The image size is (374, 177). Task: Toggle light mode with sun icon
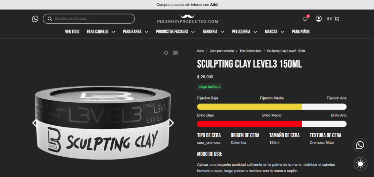pos(360,164)
